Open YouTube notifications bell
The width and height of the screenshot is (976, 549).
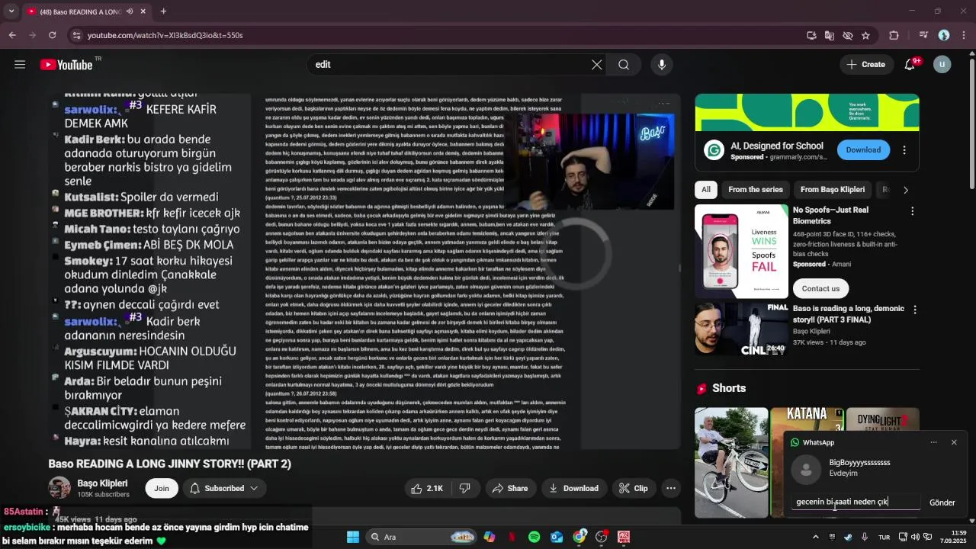pos(910,65)
